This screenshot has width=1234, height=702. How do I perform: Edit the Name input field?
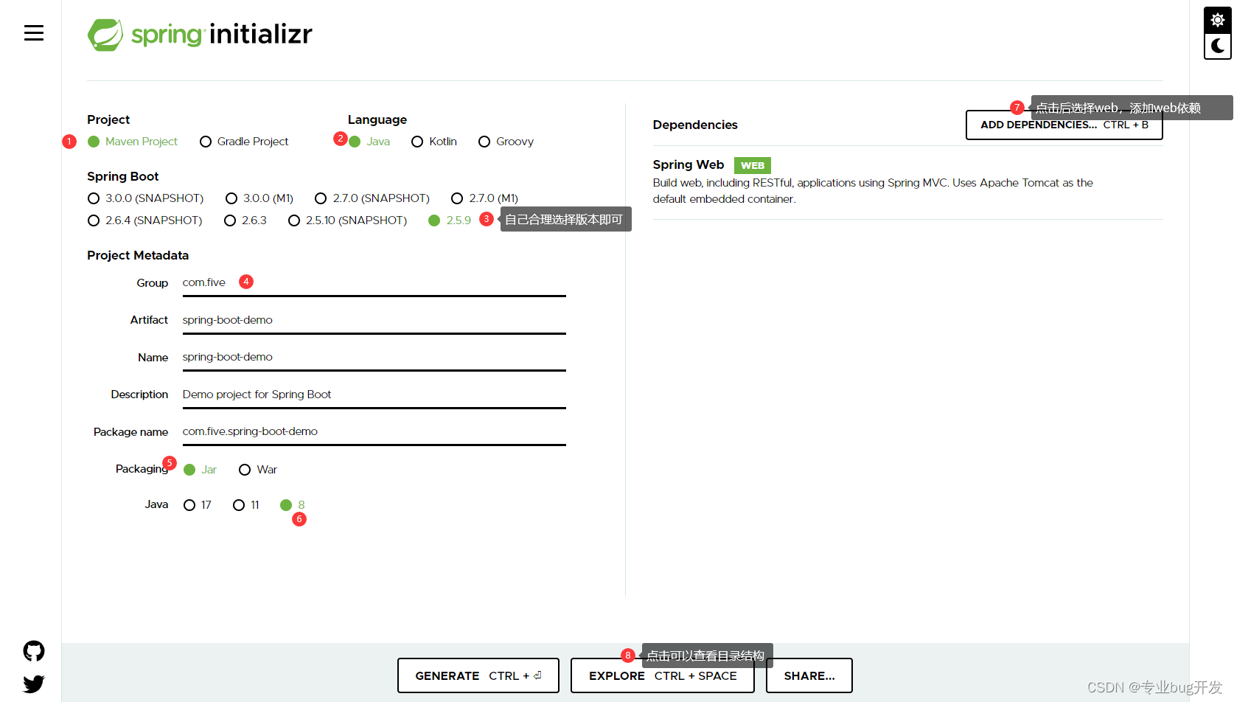(x=374, y=358)
